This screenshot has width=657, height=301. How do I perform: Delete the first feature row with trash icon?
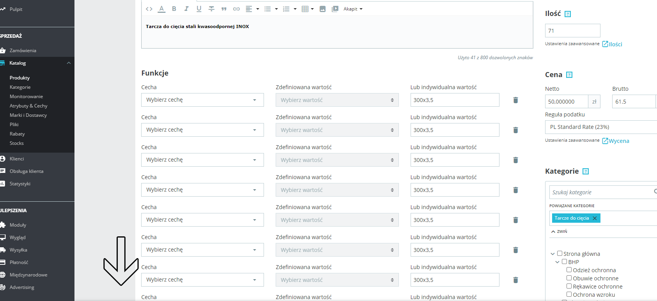[515, 100]
